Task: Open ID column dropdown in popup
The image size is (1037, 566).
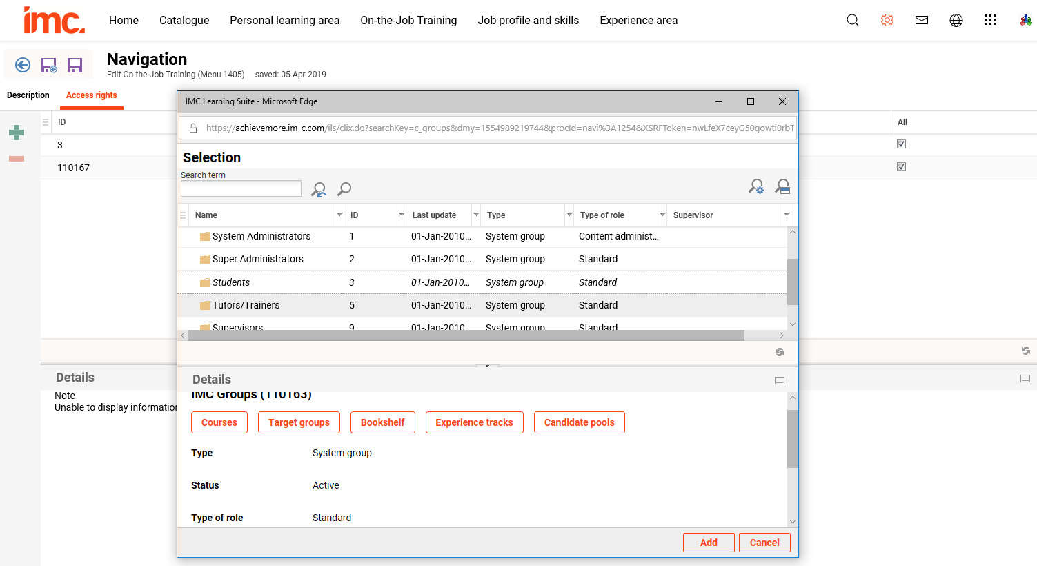Action: point(402,215)
